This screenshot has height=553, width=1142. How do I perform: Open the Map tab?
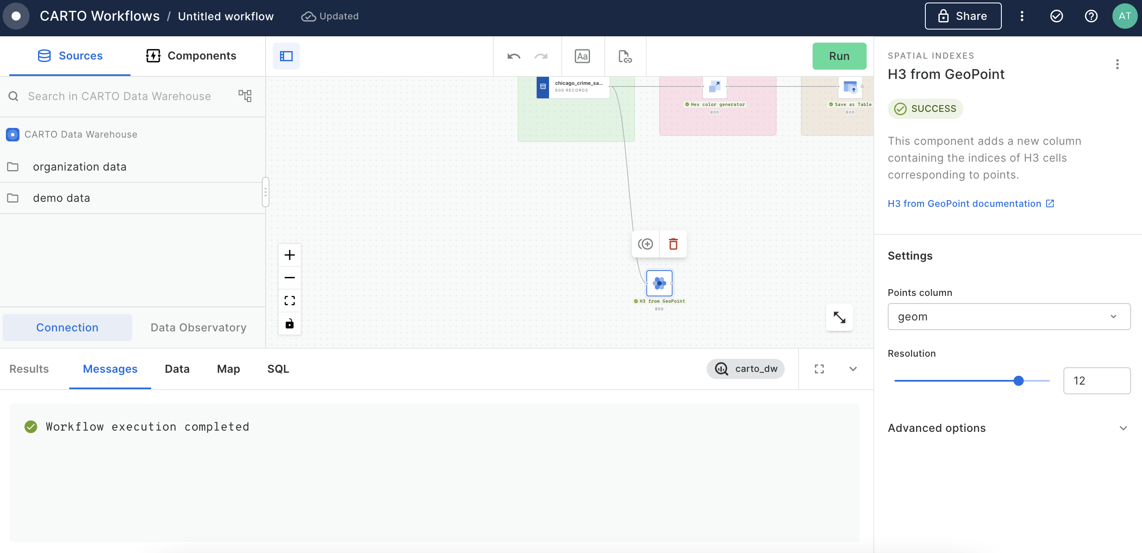point(228,369)
